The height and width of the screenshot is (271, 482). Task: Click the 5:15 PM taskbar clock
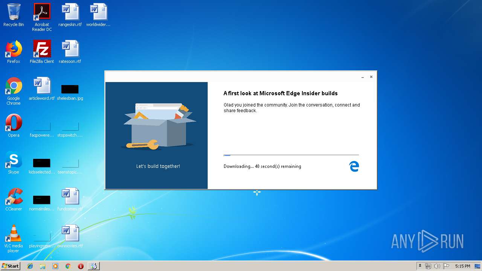pyautogui.click(x=462, y=266)
